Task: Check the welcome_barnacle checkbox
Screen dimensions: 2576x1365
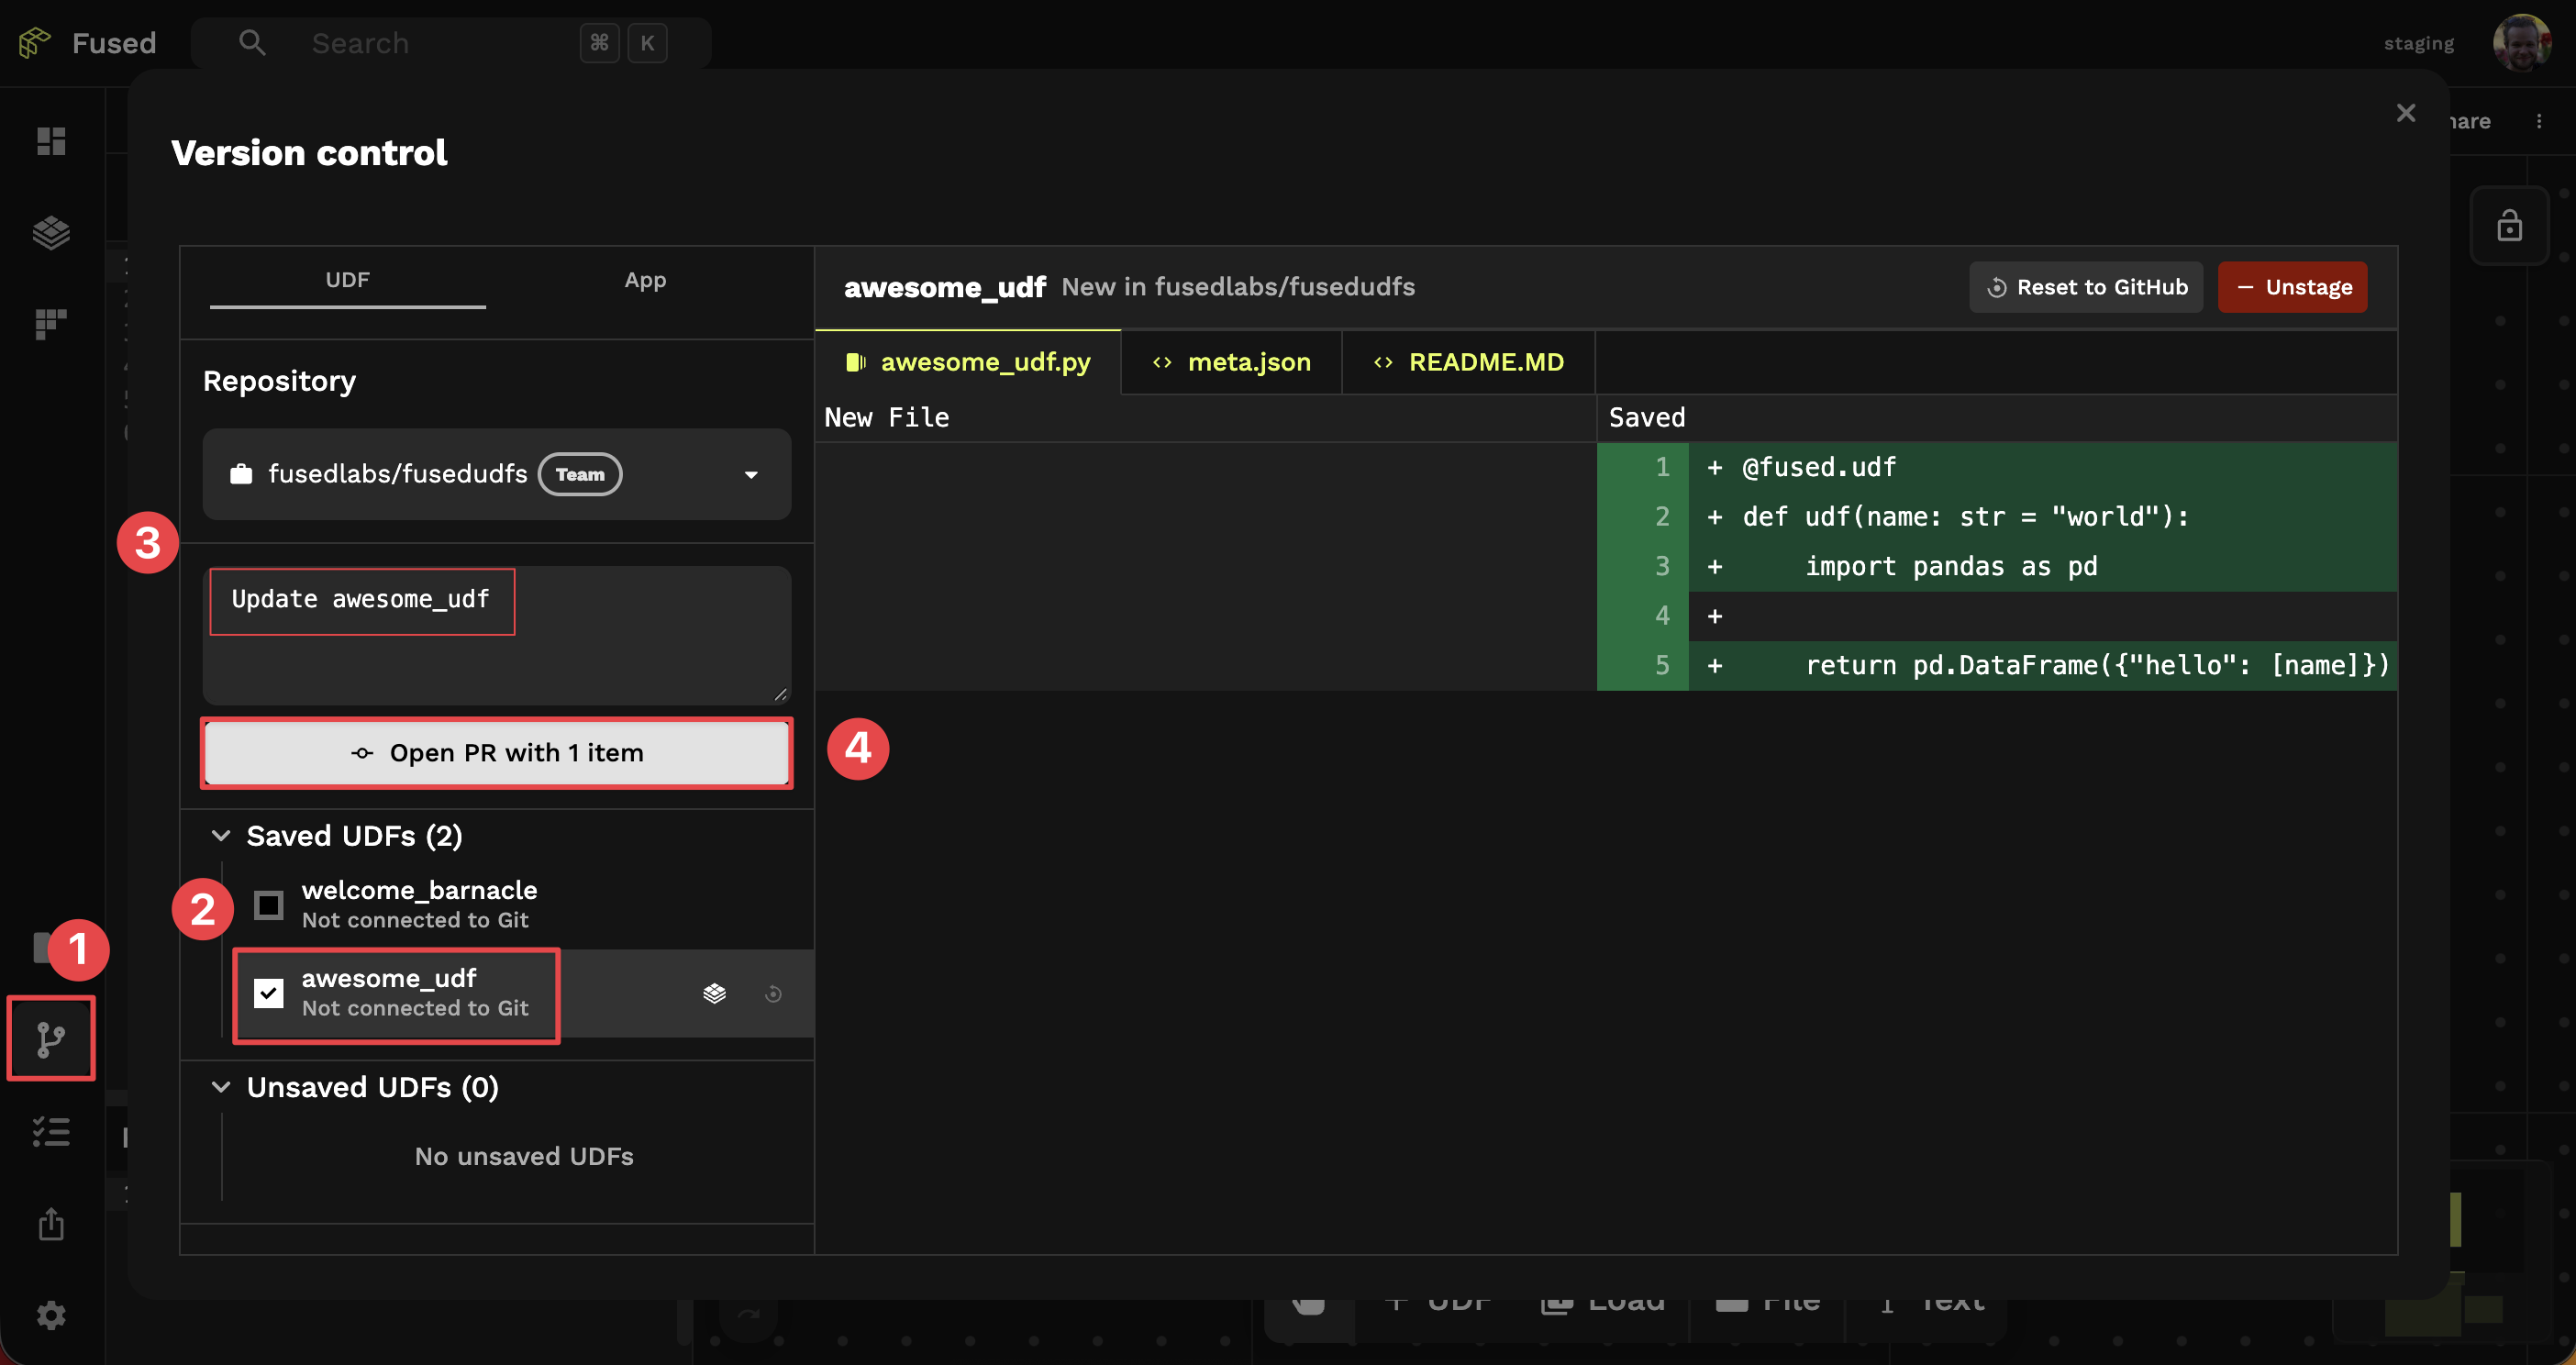Action: 267,905
